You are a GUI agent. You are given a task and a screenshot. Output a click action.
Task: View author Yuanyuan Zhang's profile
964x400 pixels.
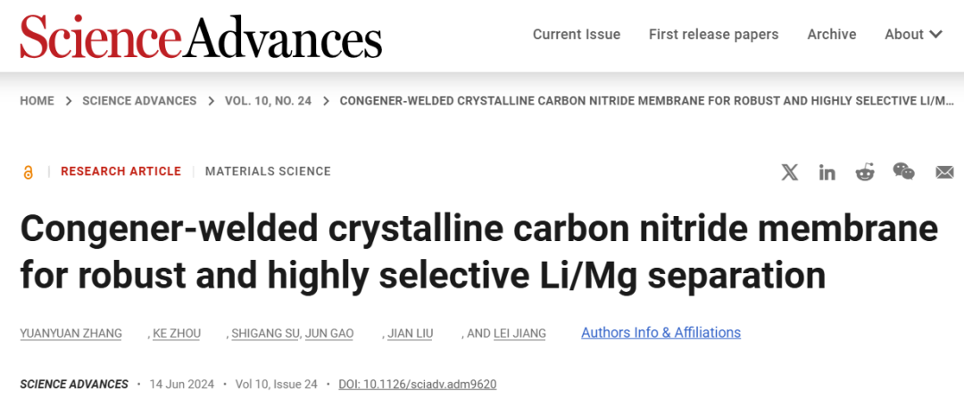click(71, 334)
